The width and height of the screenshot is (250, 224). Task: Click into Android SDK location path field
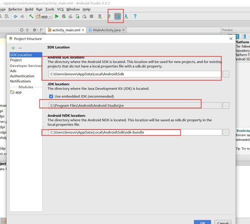pyautogui.click(x=134, y=74)
